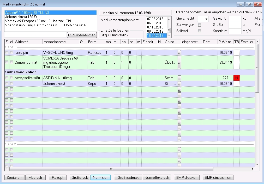Click the Isradipin Wirkstoff cell
This screenshot has height=184, width=264.
point(28,52)
